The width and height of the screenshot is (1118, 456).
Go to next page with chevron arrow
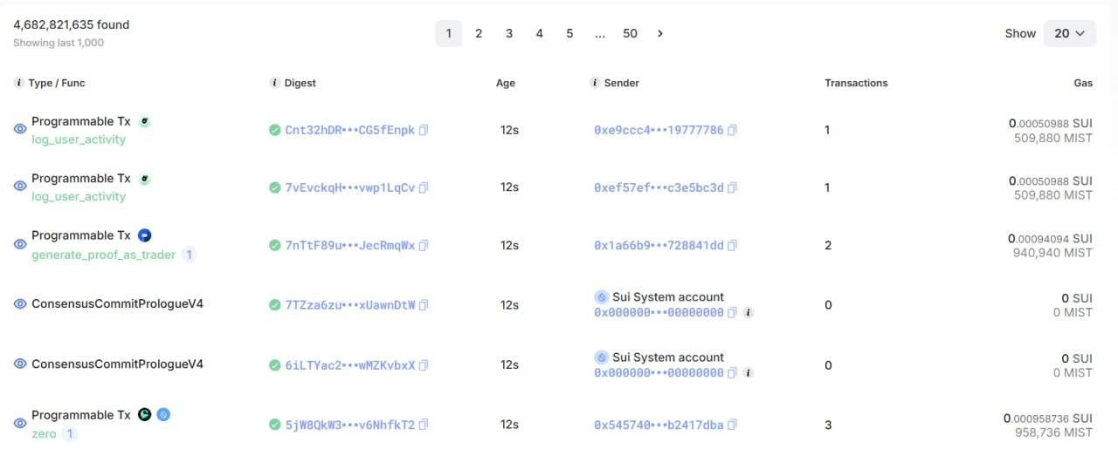point(660,33)
